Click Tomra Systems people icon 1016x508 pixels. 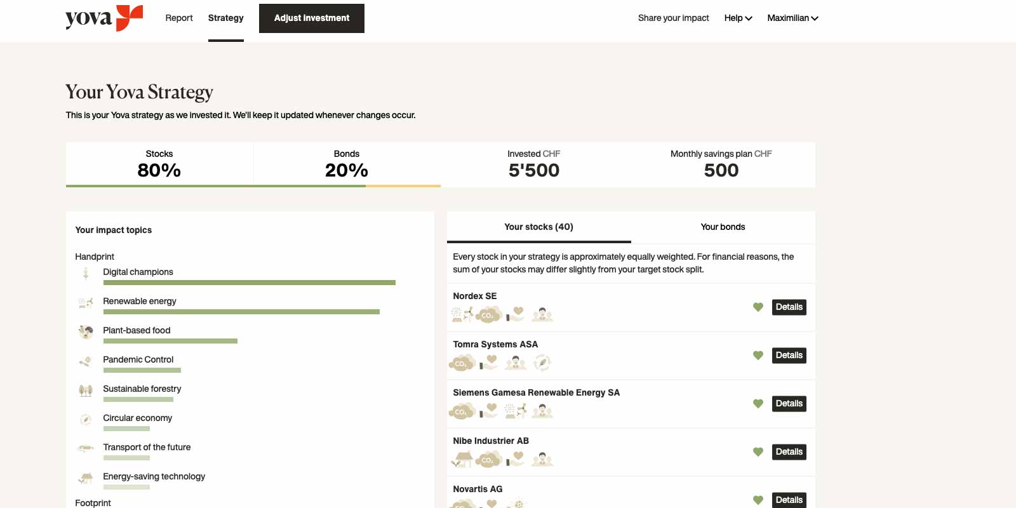[516, 362]
